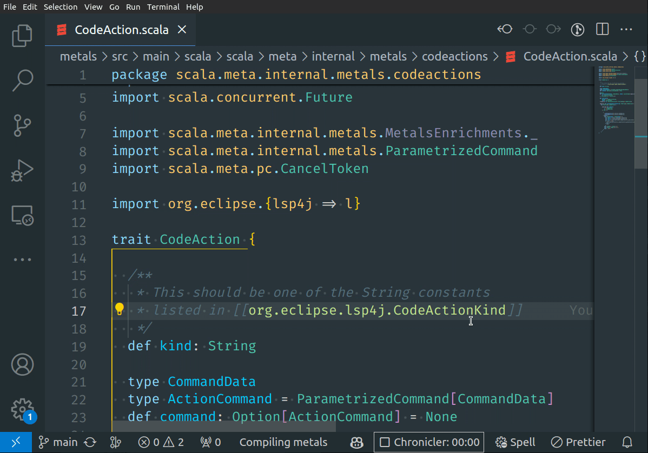Click the curly braces symbol breadcrumb
Screen dimensions: 648x453
[x=639, y=57]
